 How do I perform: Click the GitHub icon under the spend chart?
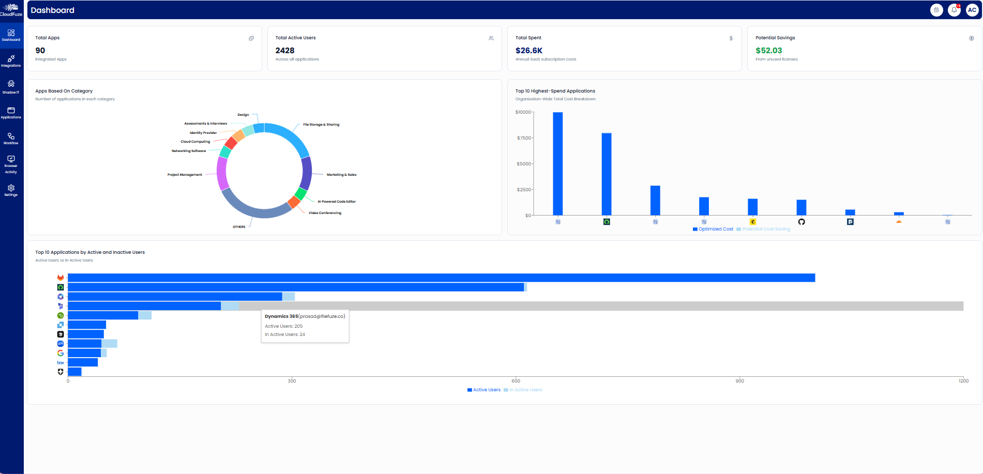(801, 221)
